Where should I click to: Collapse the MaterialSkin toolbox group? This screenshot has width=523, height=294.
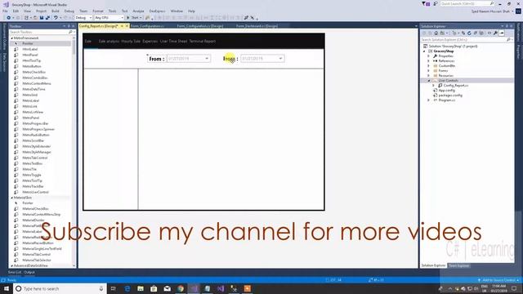pyautogui.click(x=12, y=198)
